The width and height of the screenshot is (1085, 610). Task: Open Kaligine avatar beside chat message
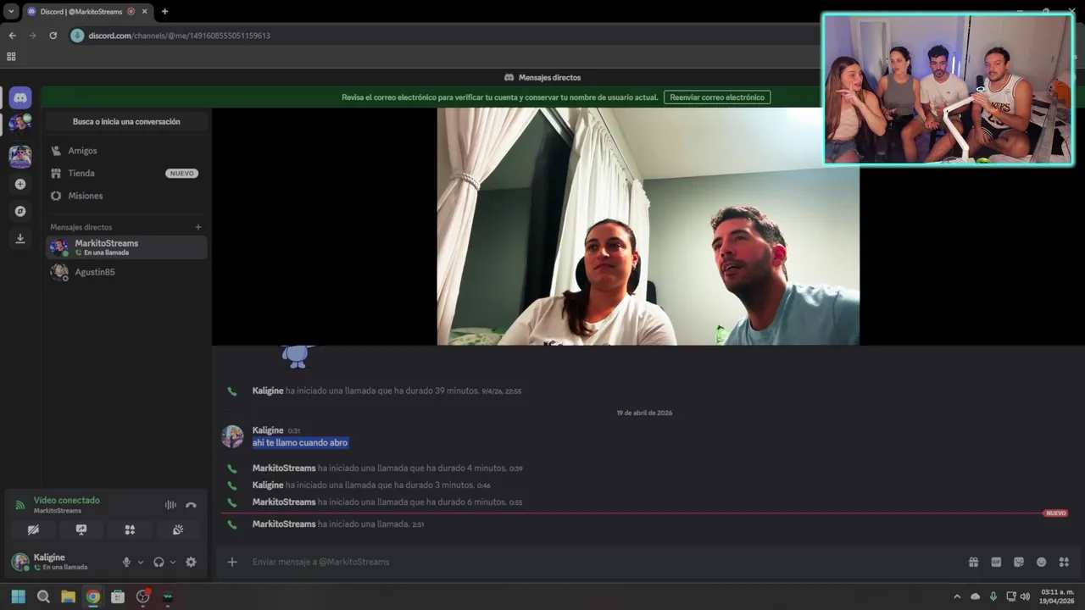[x=232, y=436]
